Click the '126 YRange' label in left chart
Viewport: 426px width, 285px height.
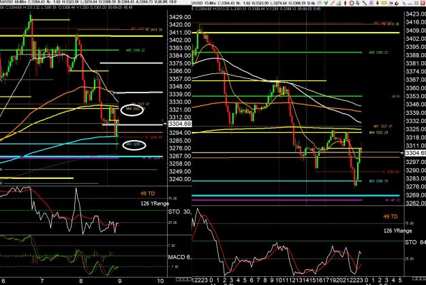(x=155, y=203)
